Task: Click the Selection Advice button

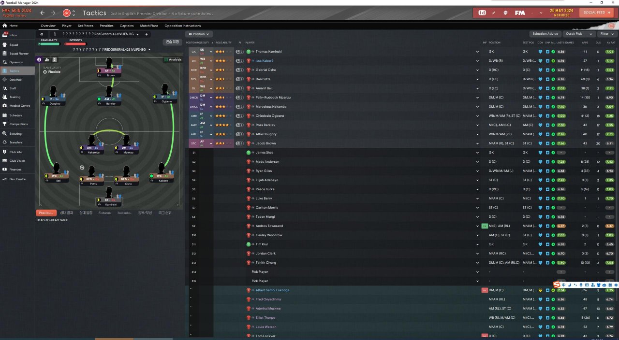Action: [545, 34]
